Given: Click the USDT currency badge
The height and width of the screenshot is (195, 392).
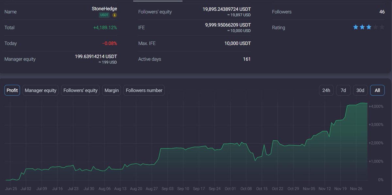Looking at the screenshot, I should (105, 15).
